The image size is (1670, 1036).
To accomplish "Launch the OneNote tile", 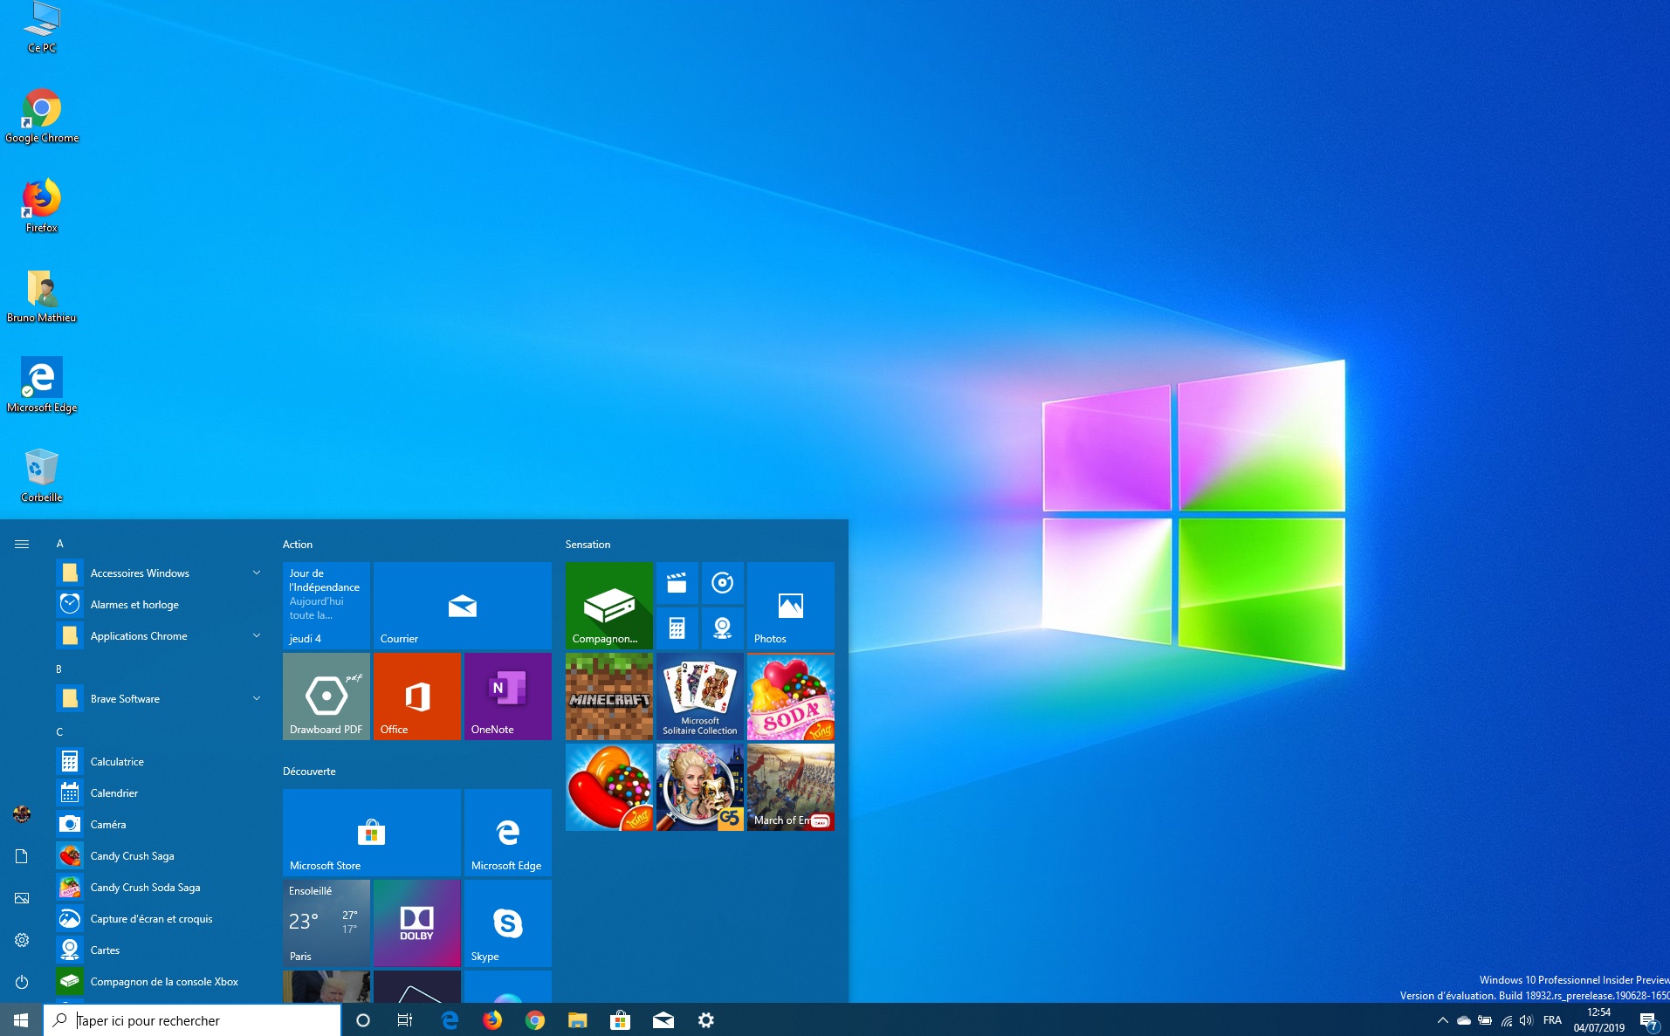I will coord(508,696).
